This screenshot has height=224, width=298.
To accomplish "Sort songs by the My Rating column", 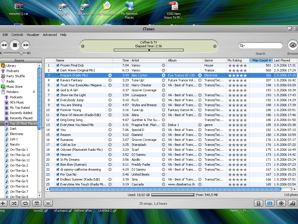I will pyautogui.click(x=238, y=60).
